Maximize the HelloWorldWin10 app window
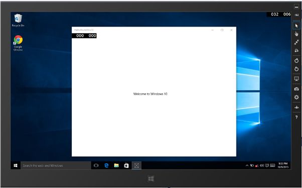 click(x=222, y=30)
